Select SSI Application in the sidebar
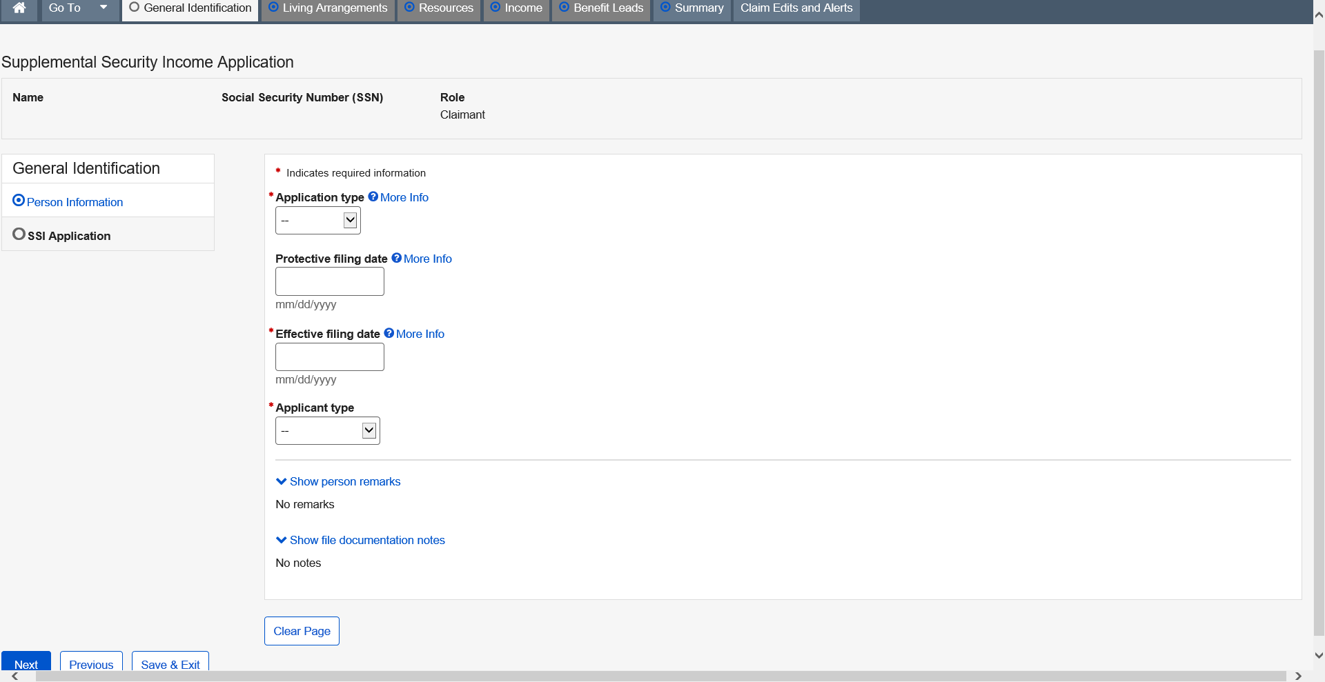1325x682 pixels. 69,236
